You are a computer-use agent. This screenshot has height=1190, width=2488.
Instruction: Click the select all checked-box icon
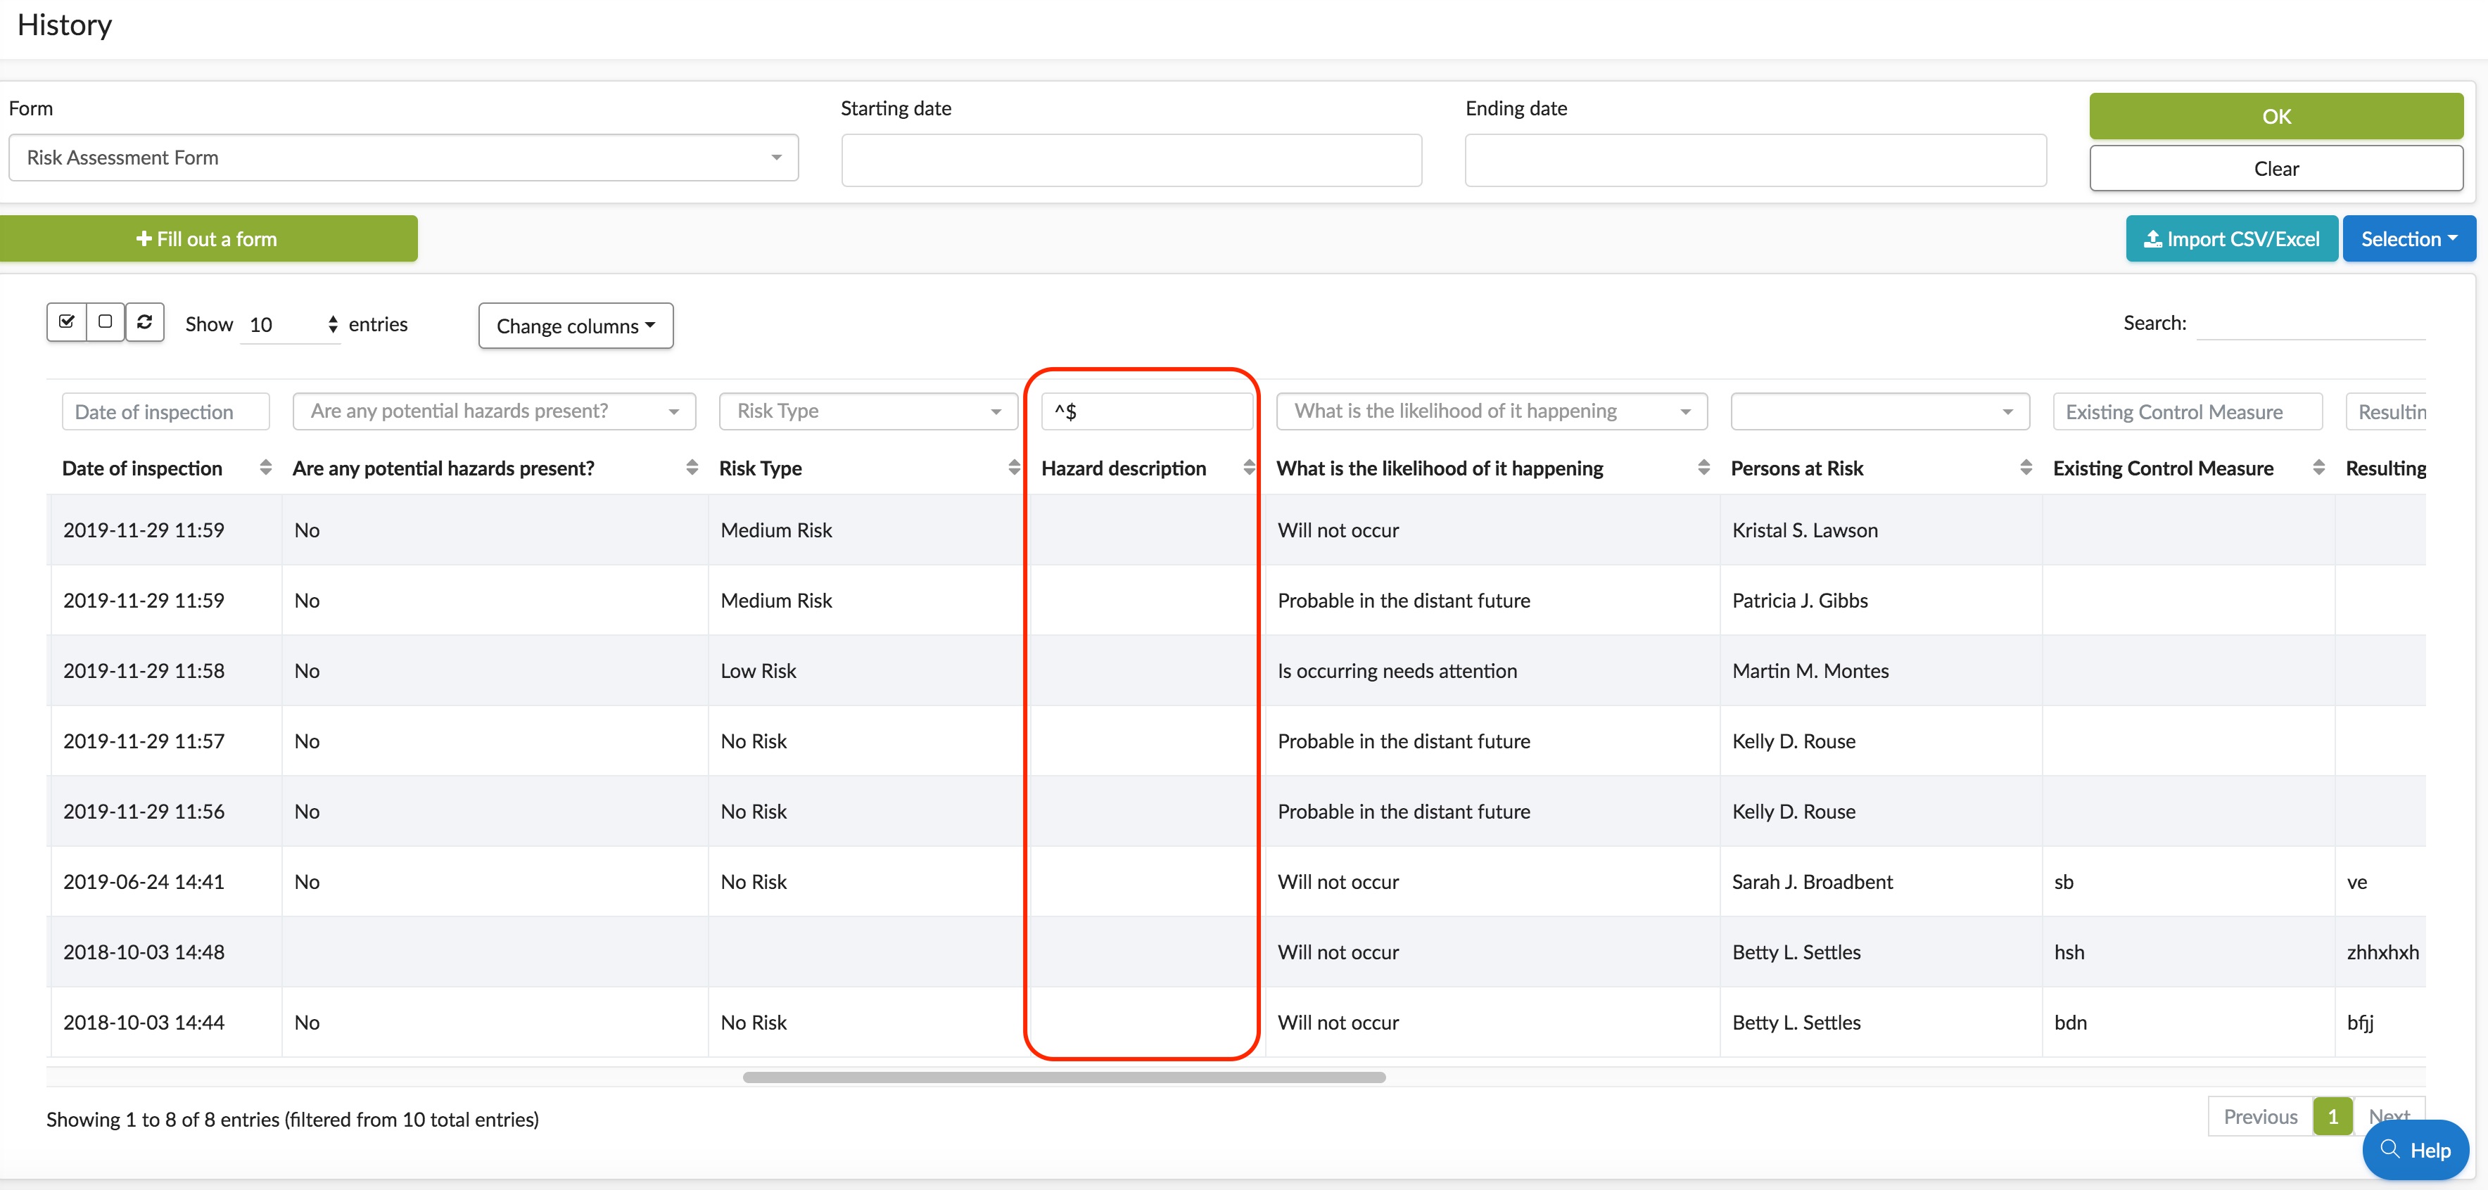[67, 322]
